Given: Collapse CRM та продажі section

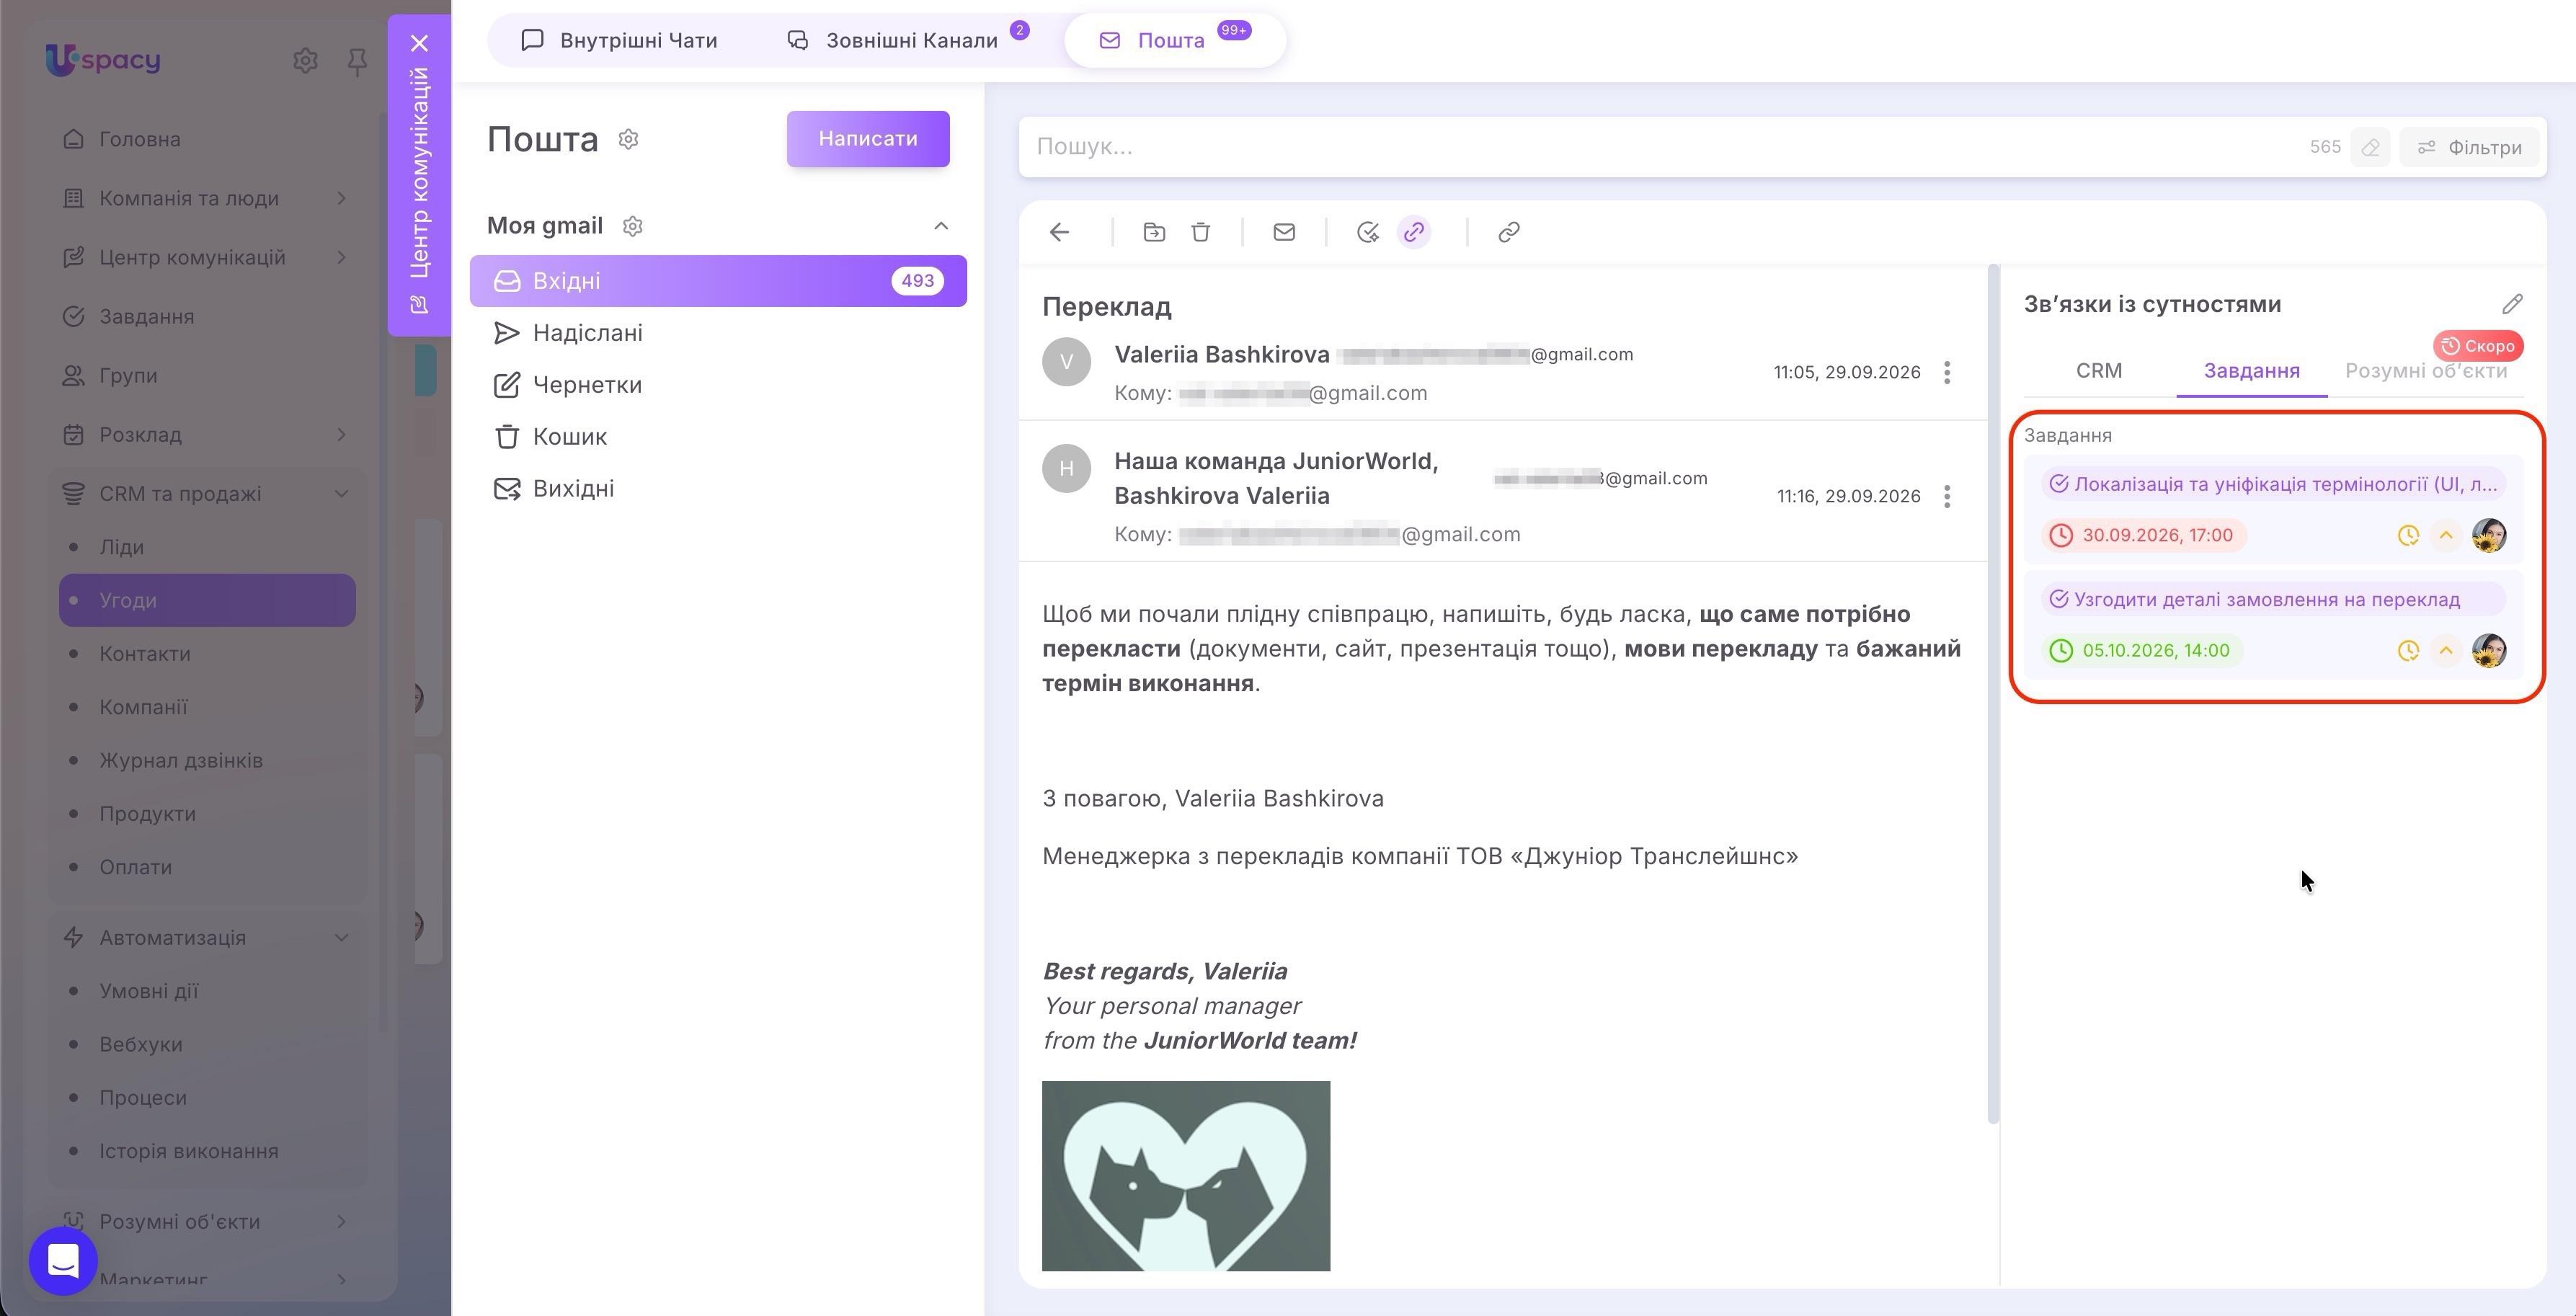Looking at the screenshot, I should [x=341, y=493].
